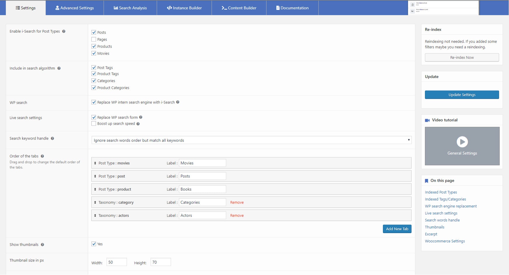509x275 pixels.
Task: Click the help icon next to Enable i-Search for Post Types
Action: (64, 31)
